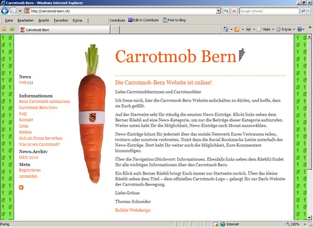
Task: Open the Favoriten menu
Action: click(x=61, y=20)
